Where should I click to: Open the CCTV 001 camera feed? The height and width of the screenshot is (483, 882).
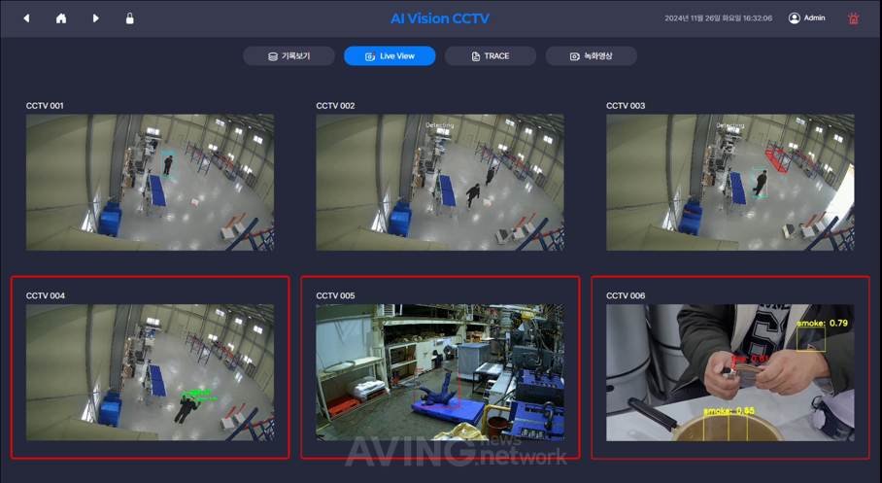click(151, 183)
